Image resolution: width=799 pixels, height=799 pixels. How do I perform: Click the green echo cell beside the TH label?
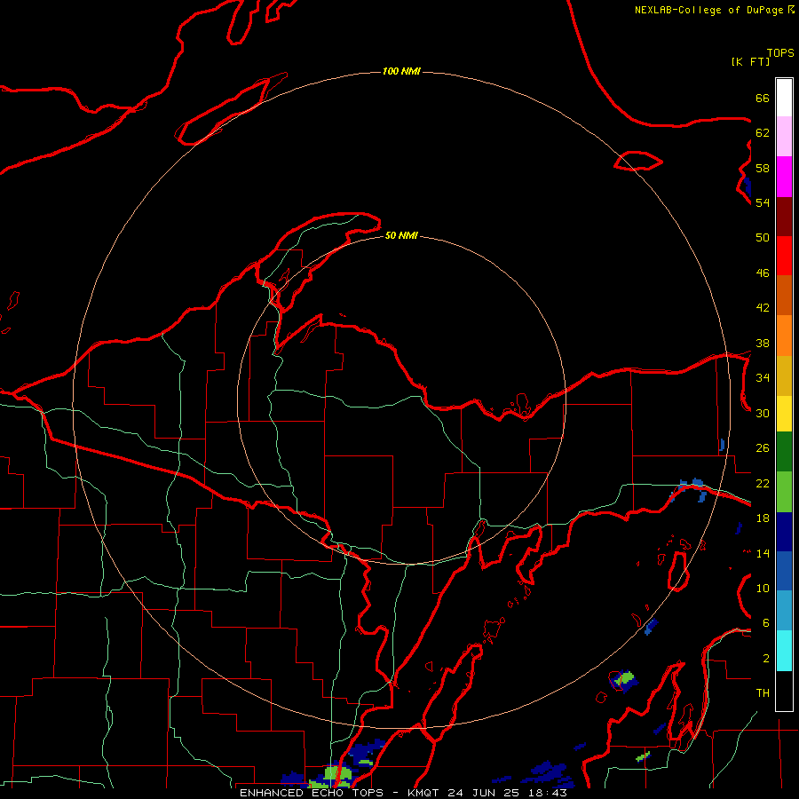(624, 678)
